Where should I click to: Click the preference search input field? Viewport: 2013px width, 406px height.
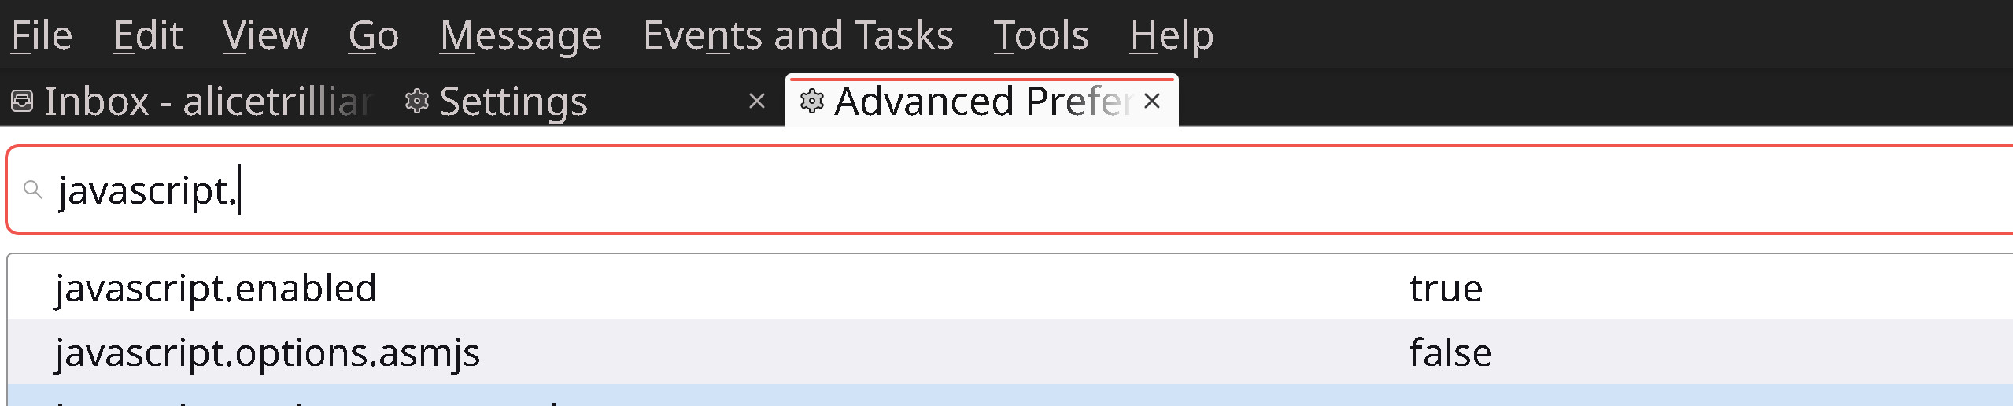point(944,190)
